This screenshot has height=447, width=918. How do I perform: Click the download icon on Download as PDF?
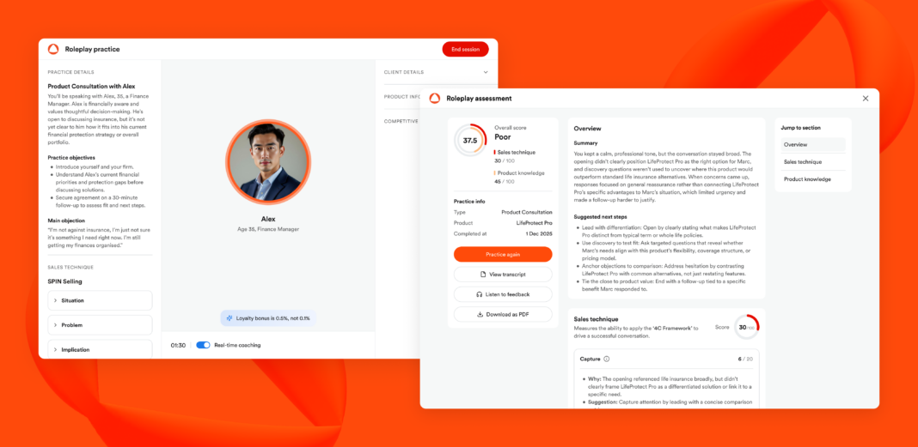click(480, 314)
